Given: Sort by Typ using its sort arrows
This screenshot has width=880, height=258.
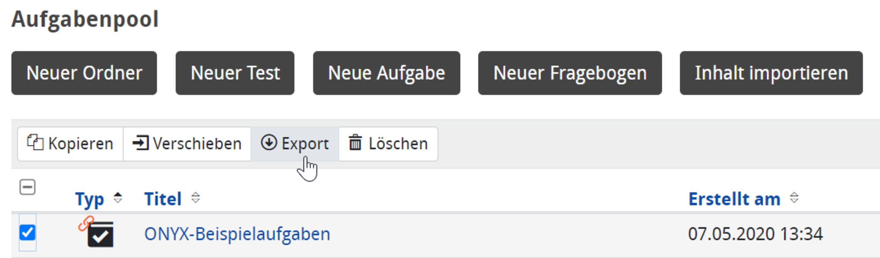Looking at the screenshot, I should 118,198.
